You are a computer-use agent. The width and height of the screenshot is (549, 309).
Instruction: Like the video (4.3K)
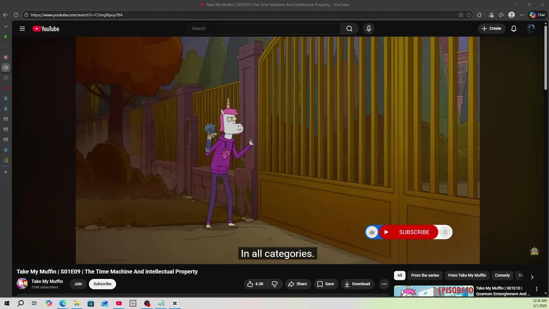coord(255,284)
